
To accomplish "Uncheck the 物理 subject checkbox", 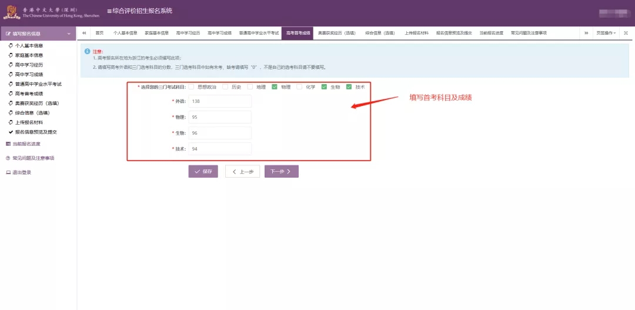I will click(x=275, y=87).
